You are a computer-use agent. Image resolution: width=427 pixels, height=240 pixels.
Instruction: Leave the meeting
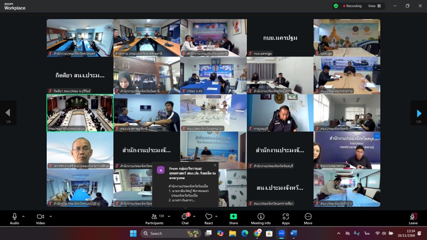(x=413, y=218)
